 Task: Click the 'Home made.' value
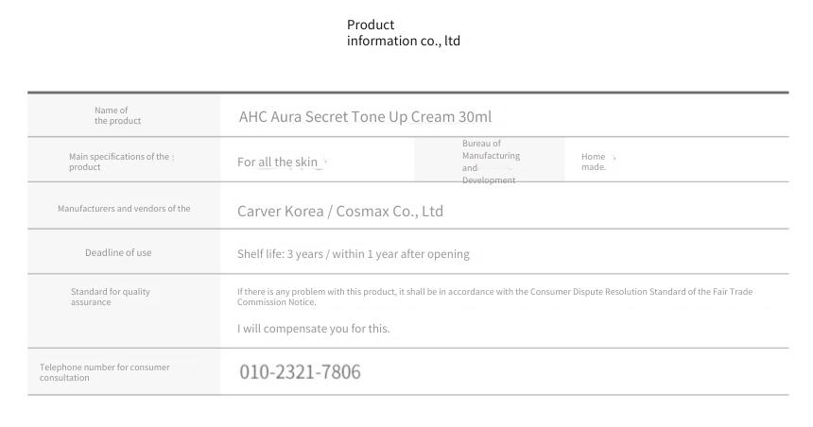click(x=594, y=162)
